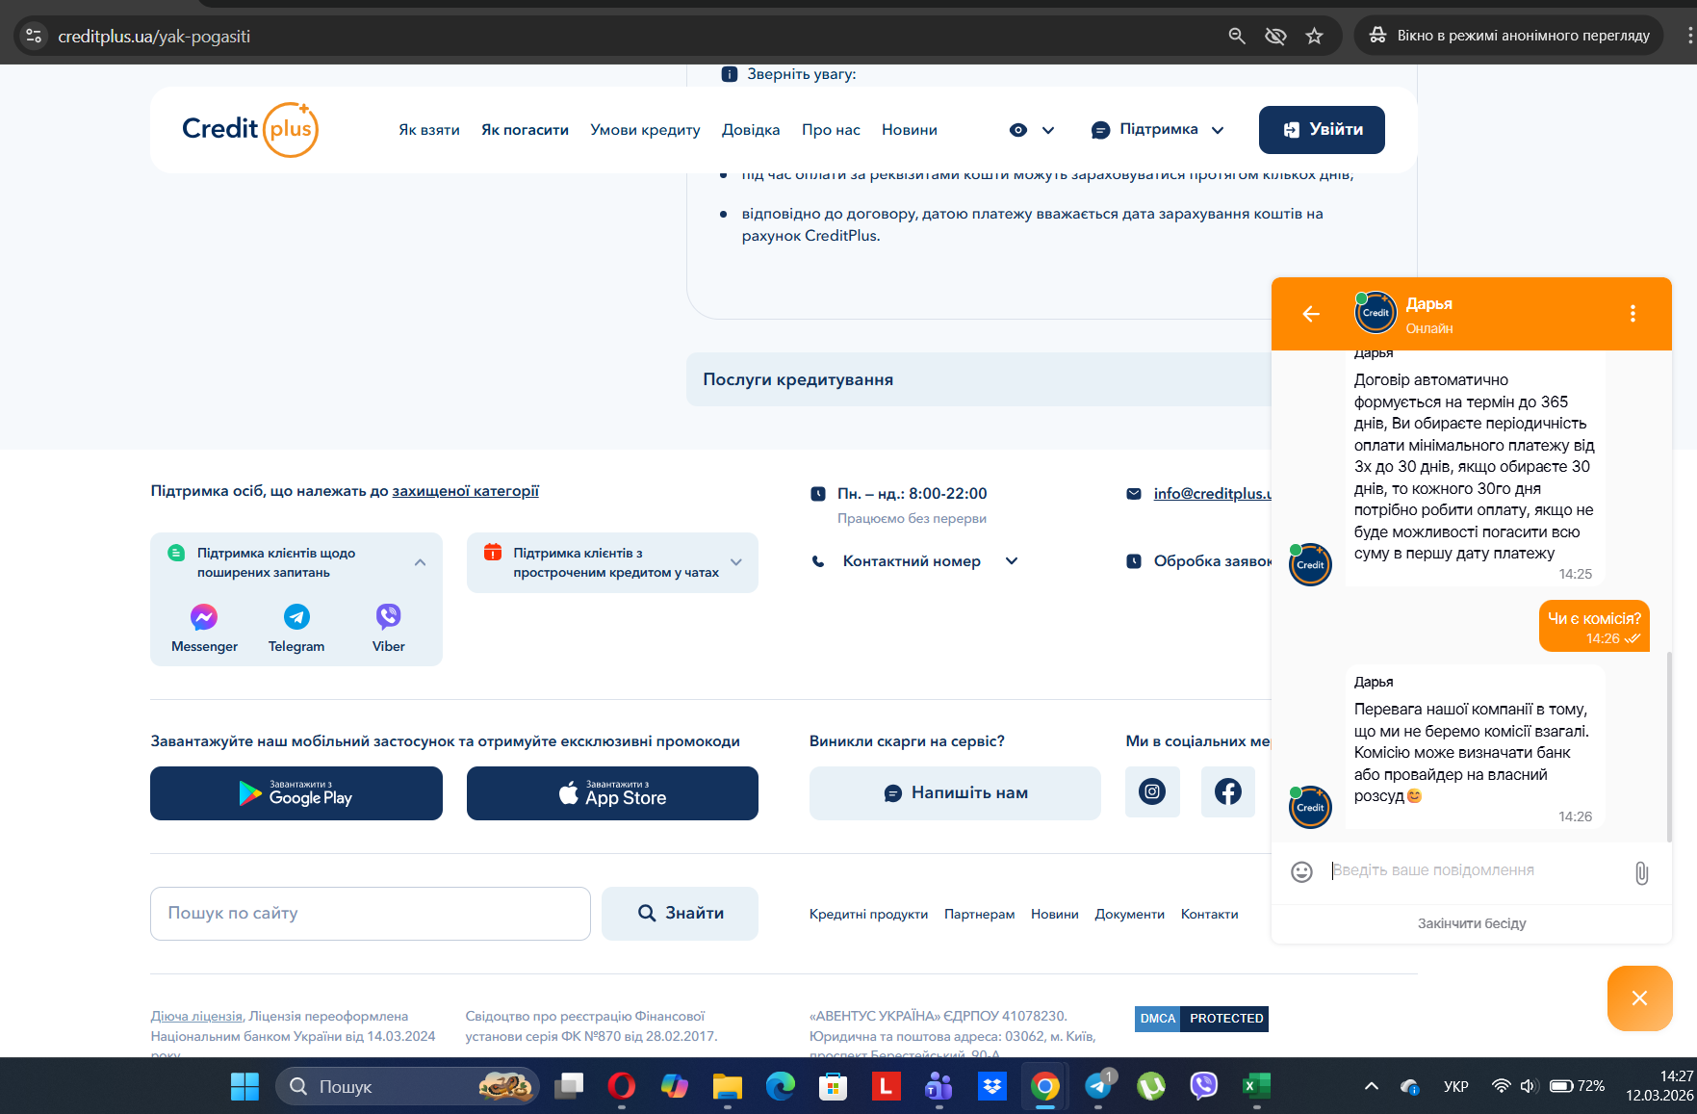
Task: View site information in the address bar
Action: click(34, 37)
